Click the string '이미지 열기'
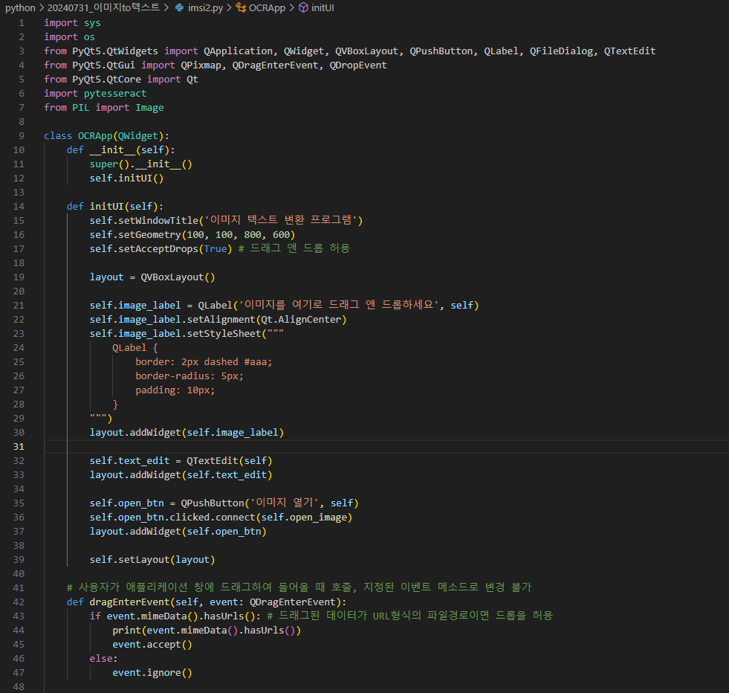The height and width of the screenshot is (693, 729). (284, 503)
